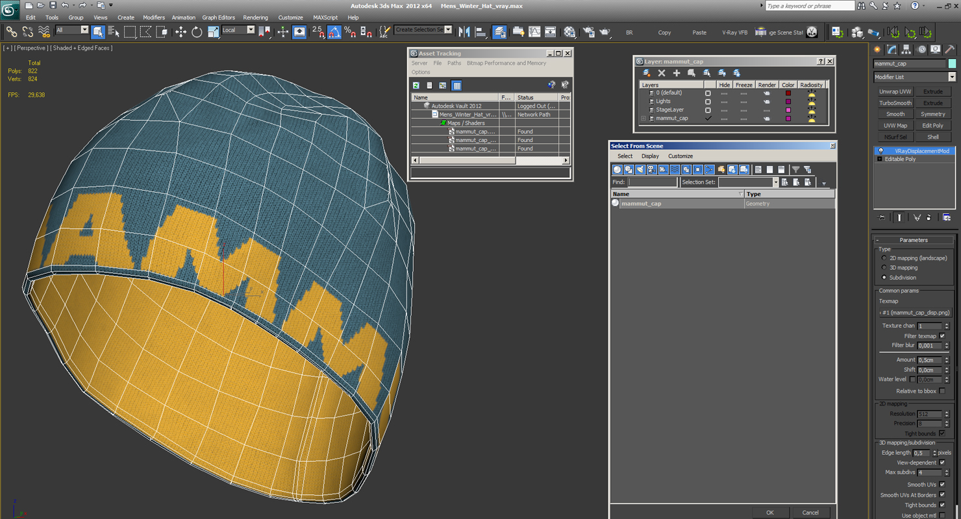Click OK in Select From Scene
The width and height of the screenshot is (961, 519).
(770, 513)
